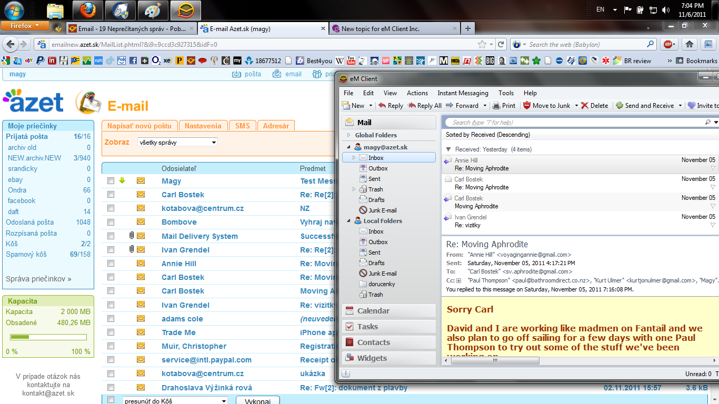Image resolution: width=719 pixels, height=404 pixels.
Task: Expand the Global Folders tree node
Action: (348, 135)
